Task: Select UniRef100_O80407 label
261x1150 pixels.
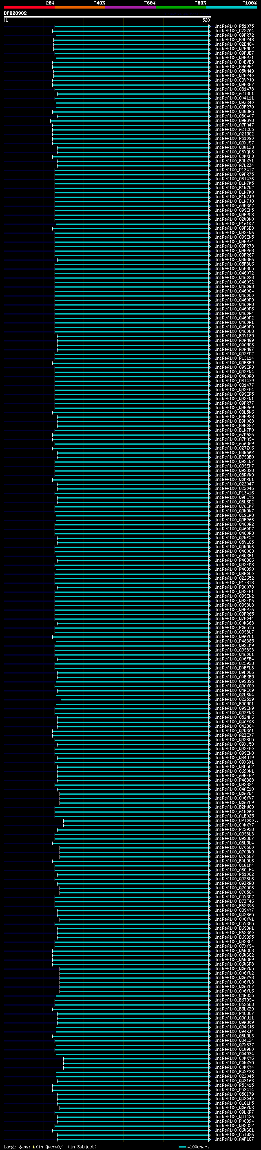Action: (x=234, y=116)
